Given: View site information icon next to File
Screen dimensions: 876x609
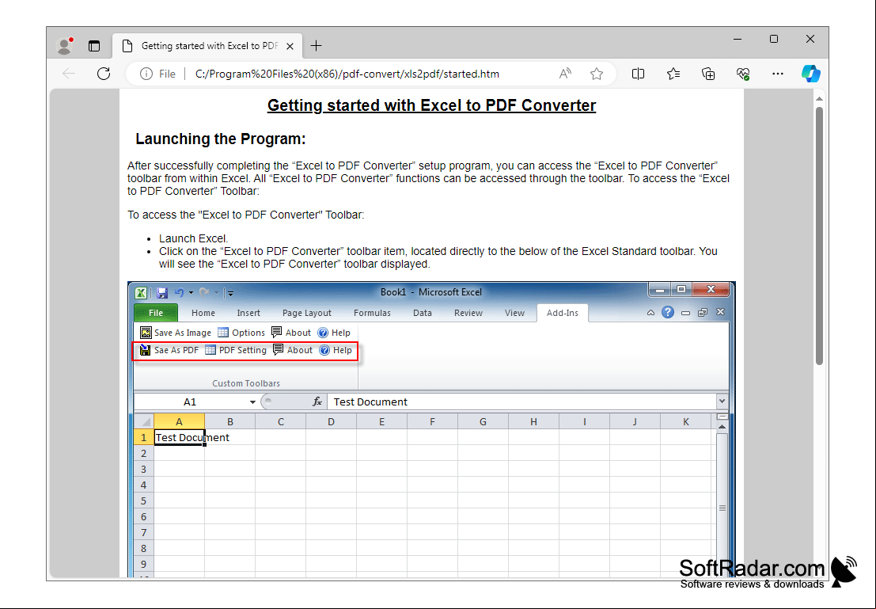Looking at the screenshot, I should pyautogui.click(x=146, y=74).
